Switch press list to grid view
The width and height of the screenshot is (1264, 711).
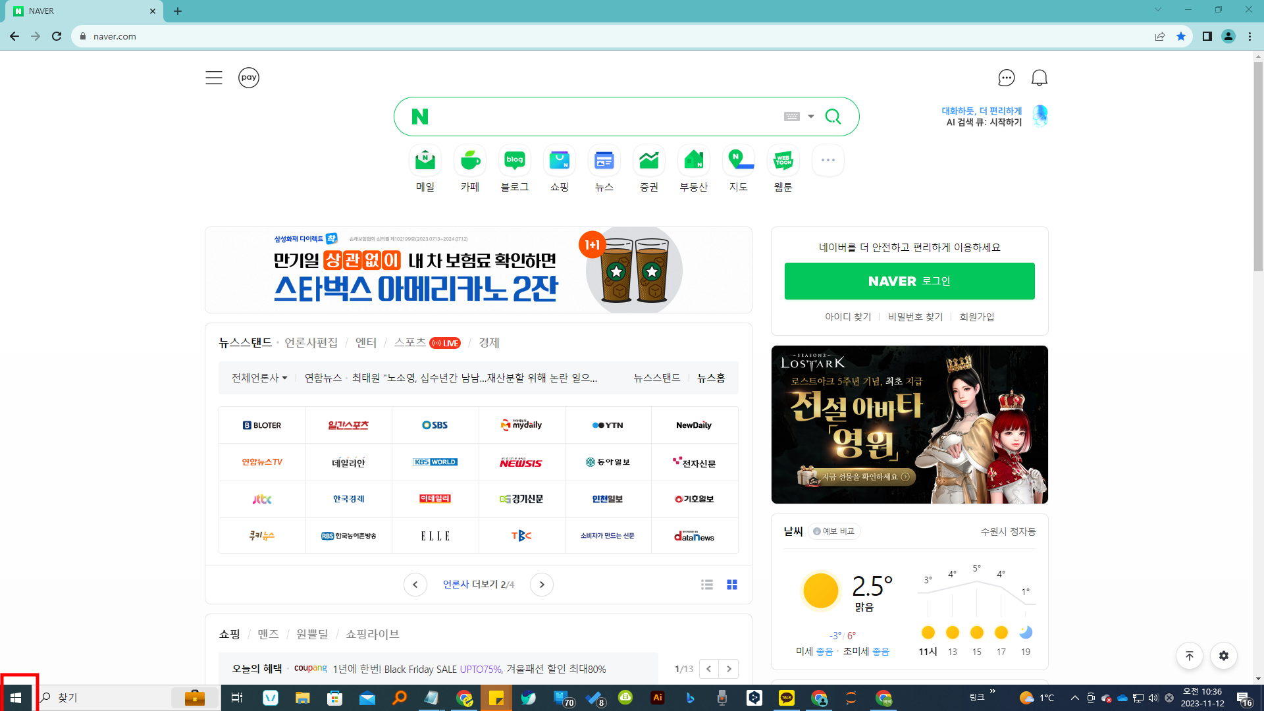click(x=731, y=584)
